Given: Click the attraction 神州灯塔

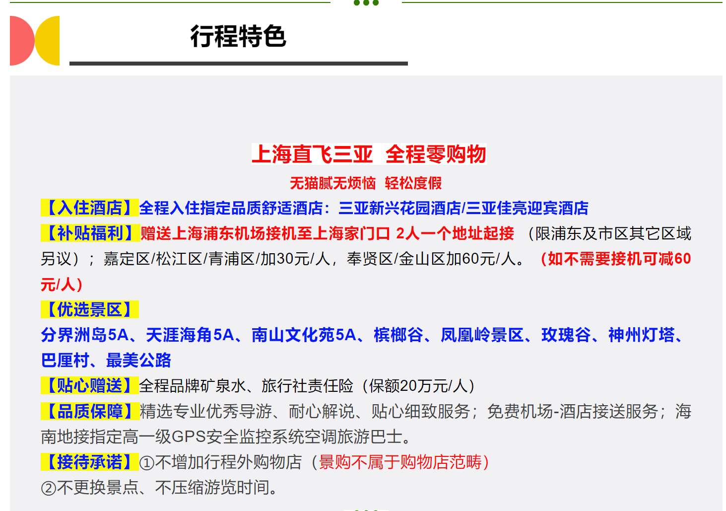Looking at the screenshot, I should [x=642, y=335].
